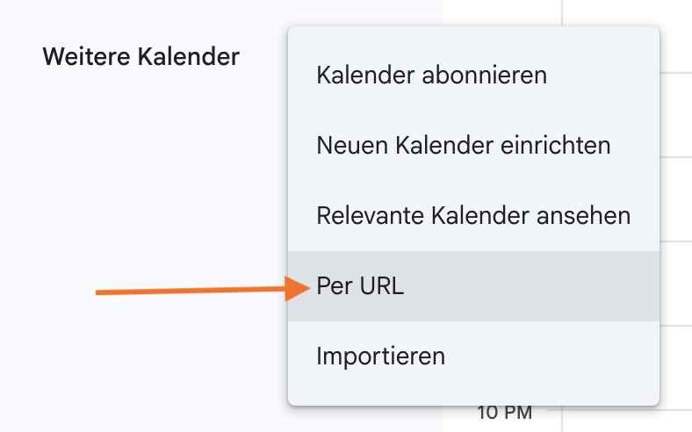
Task: Collapse the Weitere Kalender section heading
Action: [x=141, y=58]
